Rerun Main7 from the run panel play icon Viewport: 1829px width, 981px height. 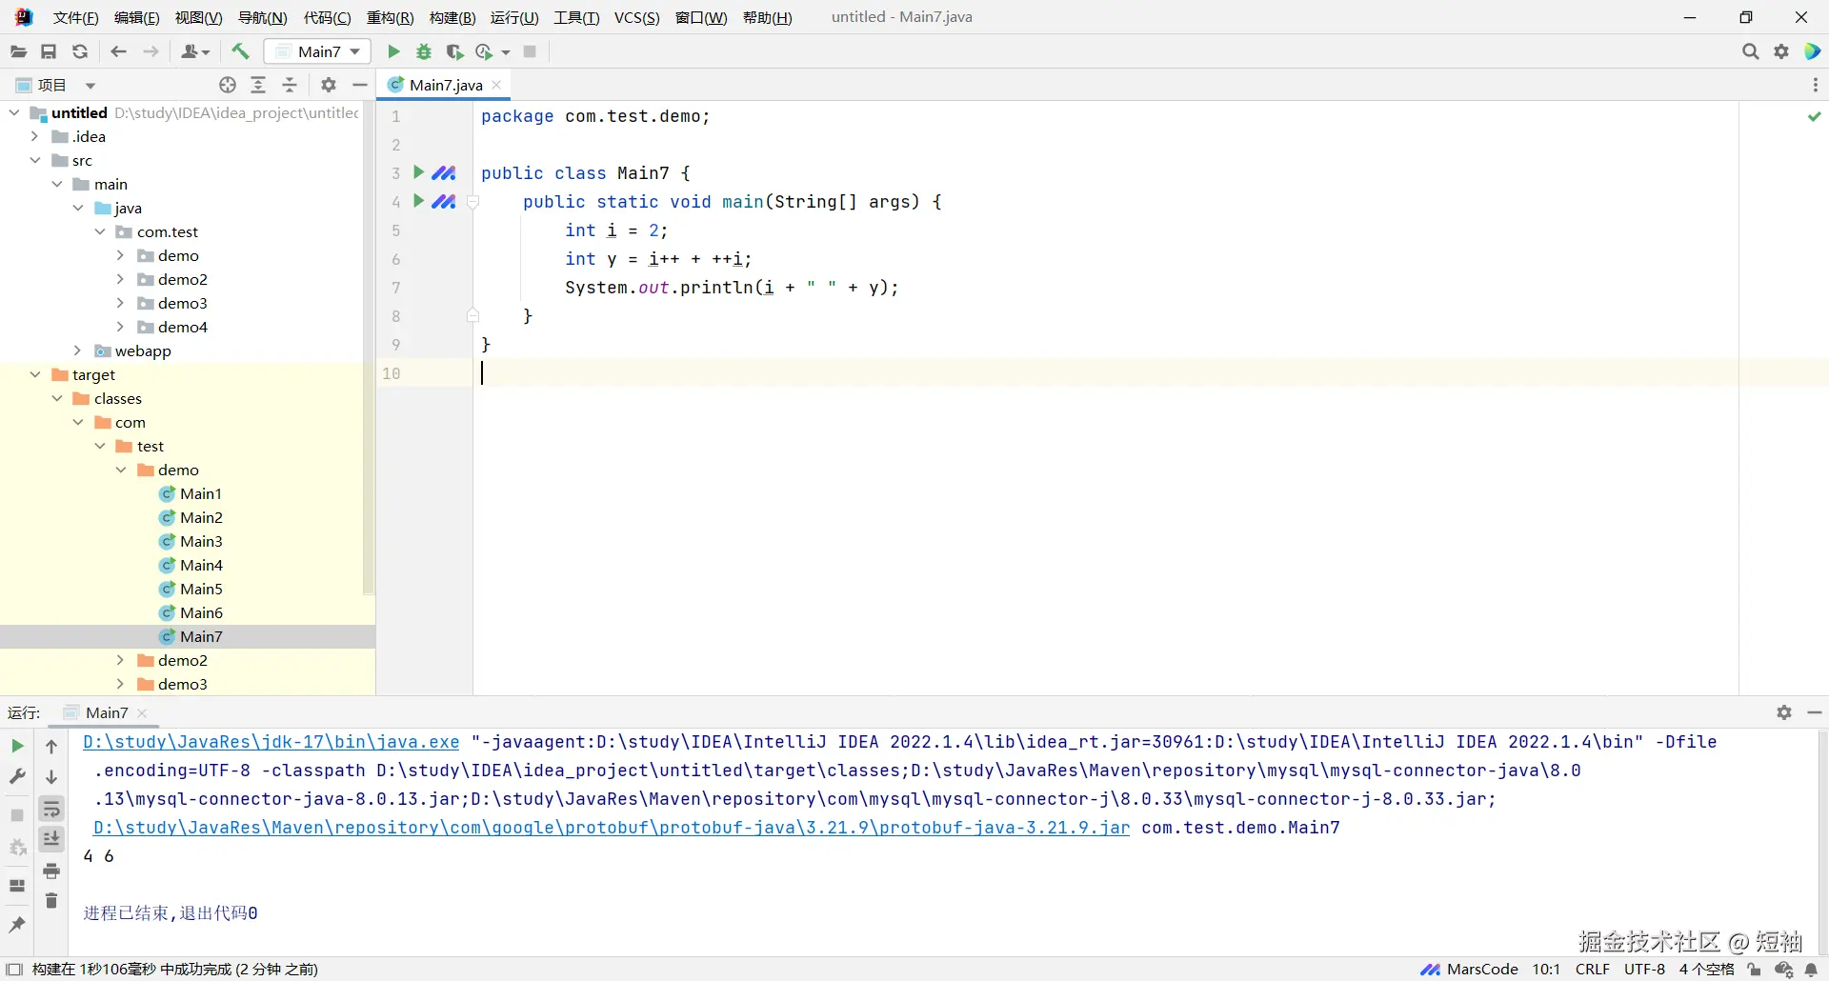pyautogui.click(x=17, y=746)
